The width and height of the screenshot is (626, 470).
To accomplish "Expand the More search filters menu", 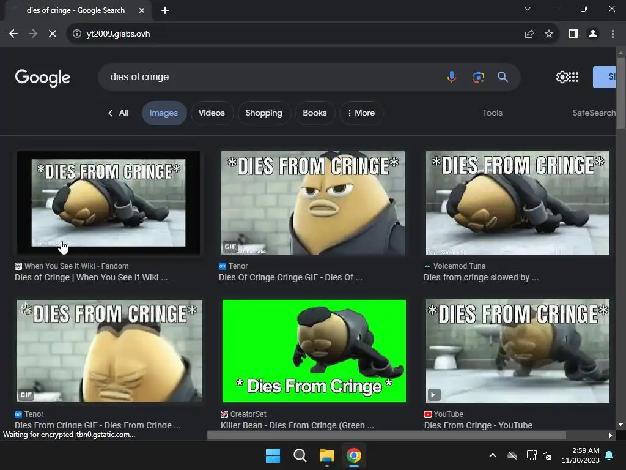I will pyautogui.click(x=361, y=113).
